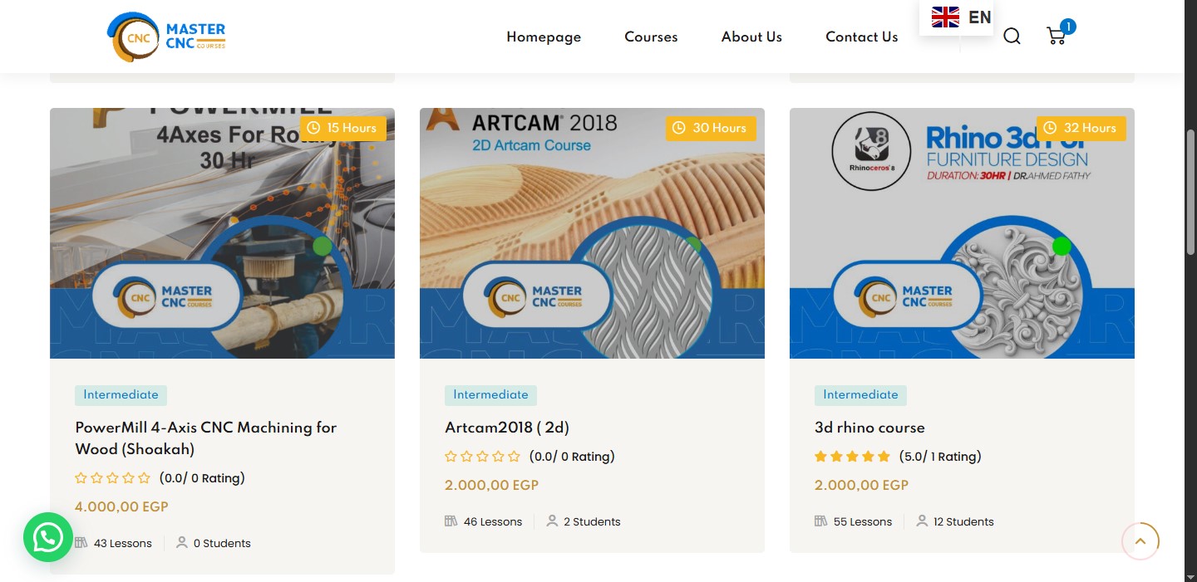This screenshot has height=582, width=1197.
Task: Click the search magnifier icon in header
Action: point(1012,37)
